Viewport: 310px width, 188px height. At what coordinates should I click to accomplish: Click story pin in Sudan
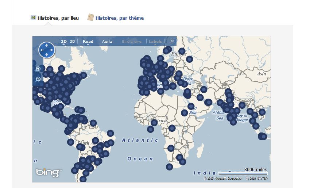coord(184,113)
